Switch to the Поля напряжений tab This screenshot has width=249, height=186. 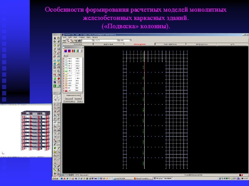coord(170,44)
